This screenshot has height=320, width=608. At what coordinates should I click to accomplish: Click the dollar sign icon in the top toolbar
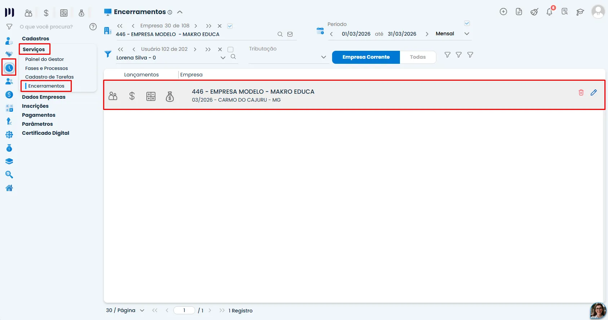pos(46,13)
